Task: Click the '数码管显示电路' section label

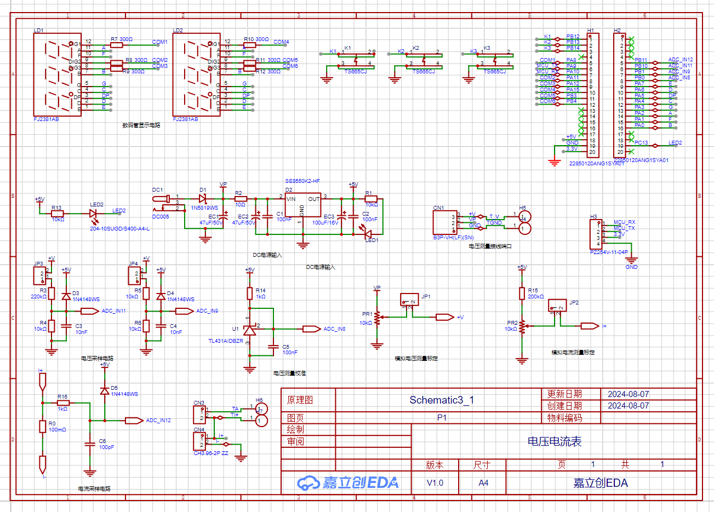Action: pos(141,125)
